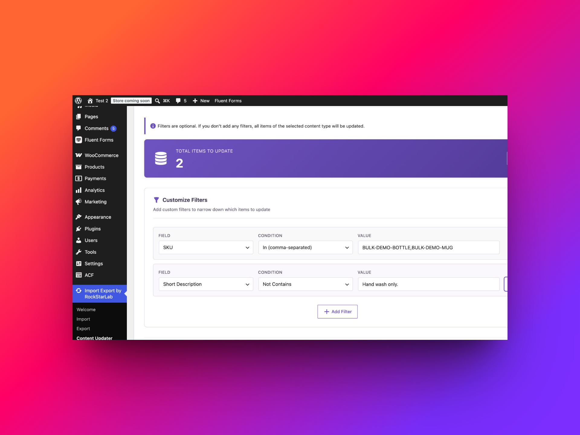Click the Payments dollar icon

(79, 179)
